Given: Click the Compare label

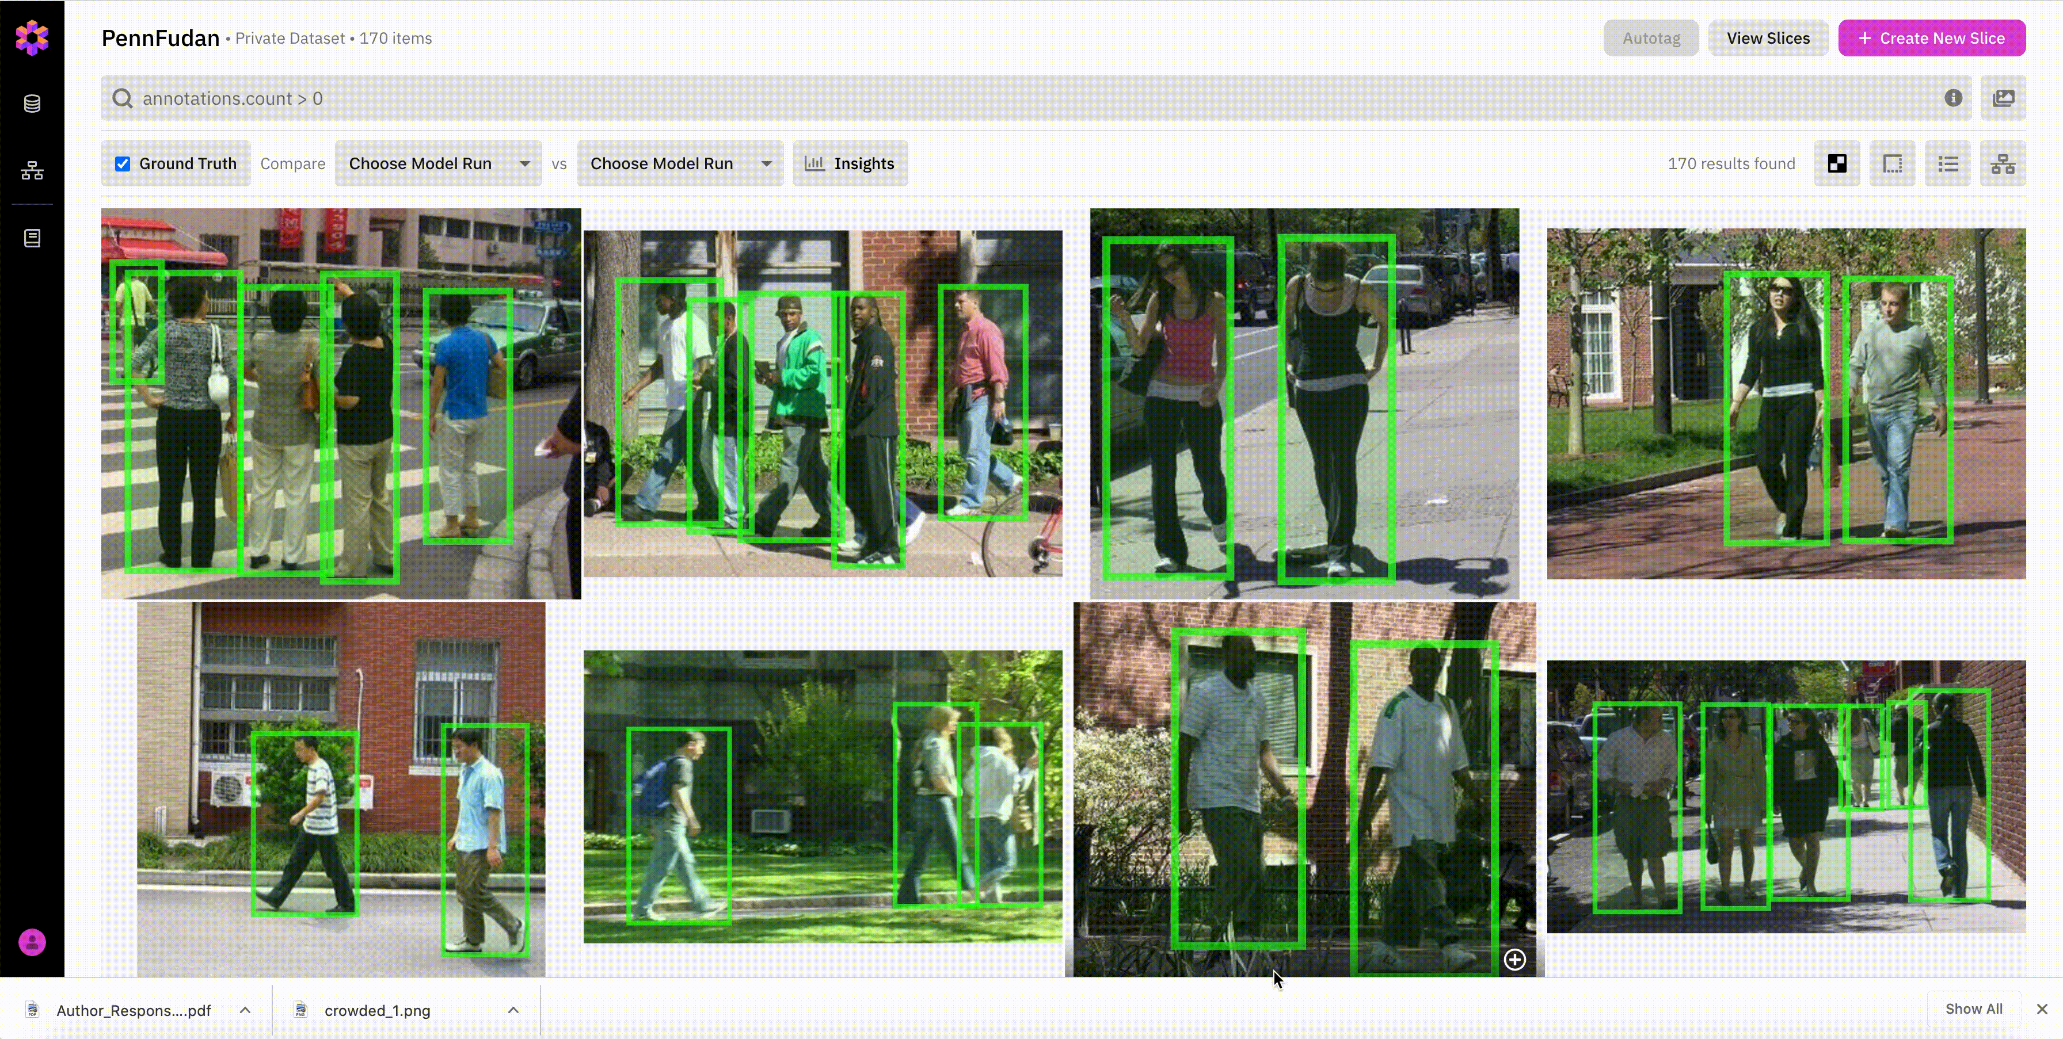Looking at the screenshot, I should pyautogui.click(x=292, y=163).
